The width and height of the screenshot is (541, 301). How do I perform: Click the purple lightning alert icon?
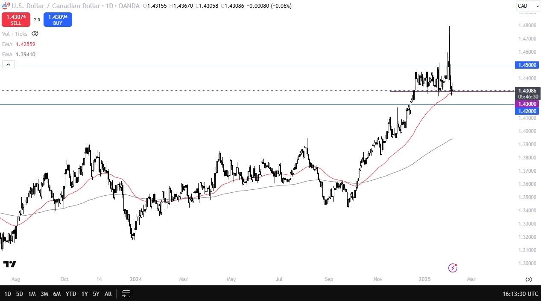tap(452, 268)
